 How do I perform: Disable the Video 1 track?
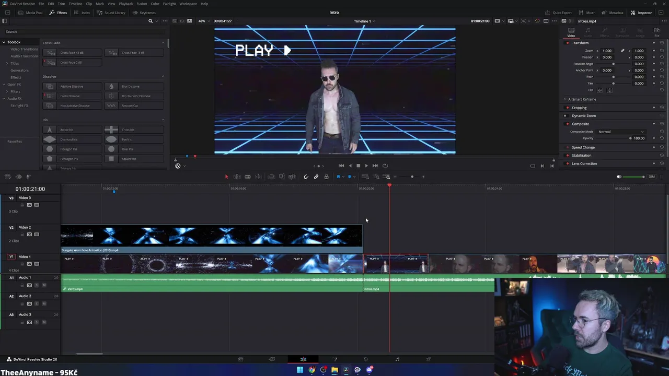point(37,264)
